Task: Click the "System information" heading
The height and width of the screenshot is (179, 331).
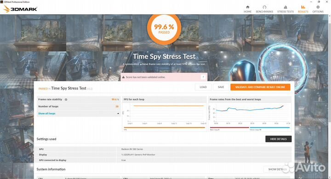Action: point(51,169)
